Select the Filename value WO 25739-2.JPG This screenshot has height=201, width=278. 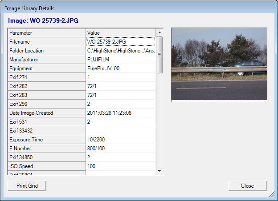click(x=121, y=42)
